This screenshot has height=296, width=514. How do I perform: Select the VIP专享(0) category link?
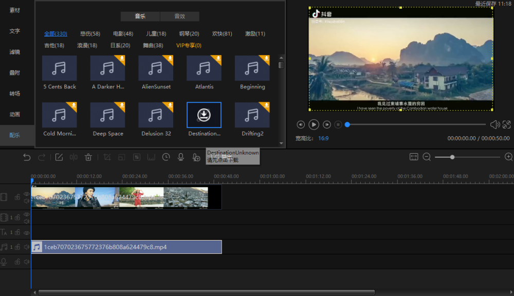pyautogui.click(x=189, y=46)
